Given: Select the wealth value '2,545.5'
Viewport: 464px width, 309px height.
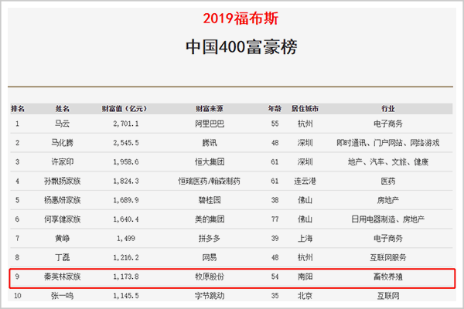Looking at the screenshot, I should [126, 142].
